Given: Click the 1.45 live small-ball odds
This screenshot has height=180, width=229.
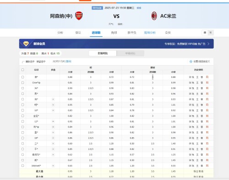Looking at the screenshot, I should (173, 160).
